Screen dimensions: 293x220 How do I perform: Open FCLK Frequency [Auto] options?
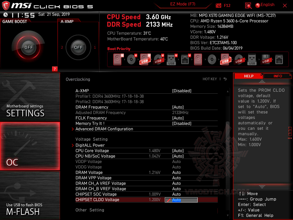178,118
